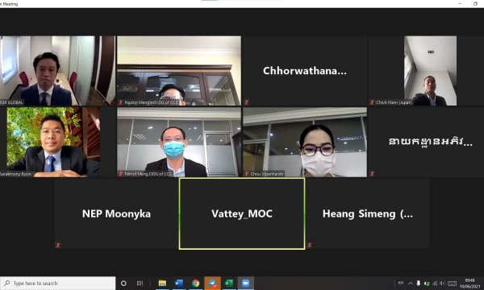Screen dimensions: 484x290
Task: Open Task View on taskbar
Action: pos(140,284)
